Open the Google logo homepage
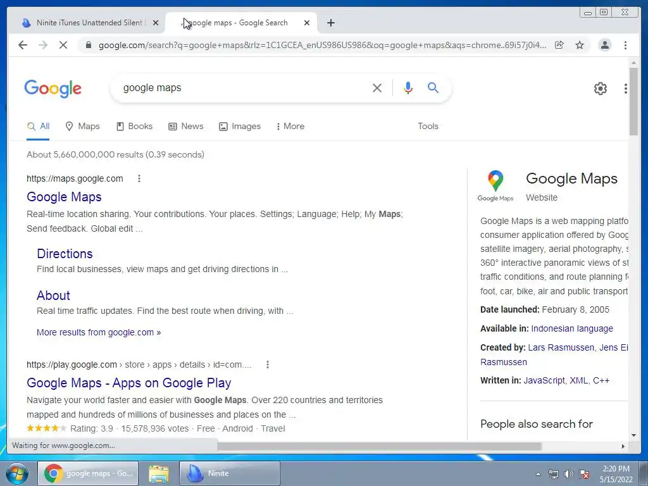This screenshot has width=648, height=486. pos(53,89)
